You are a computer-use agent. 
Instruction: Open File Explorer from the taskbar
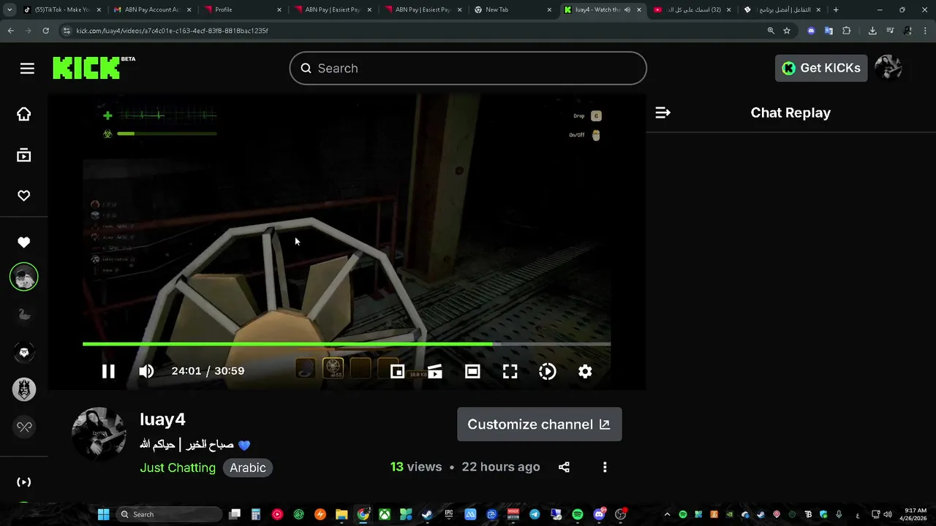[341, 514]
